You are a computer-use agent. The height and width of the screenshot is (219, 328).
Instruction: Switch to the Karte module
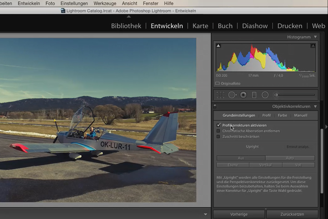click(x=200, y=26)
